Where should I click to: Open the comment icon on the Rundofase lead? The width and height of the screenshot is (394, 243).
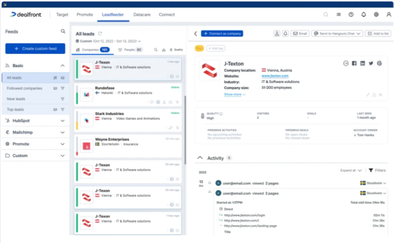(x=152, y=102)
